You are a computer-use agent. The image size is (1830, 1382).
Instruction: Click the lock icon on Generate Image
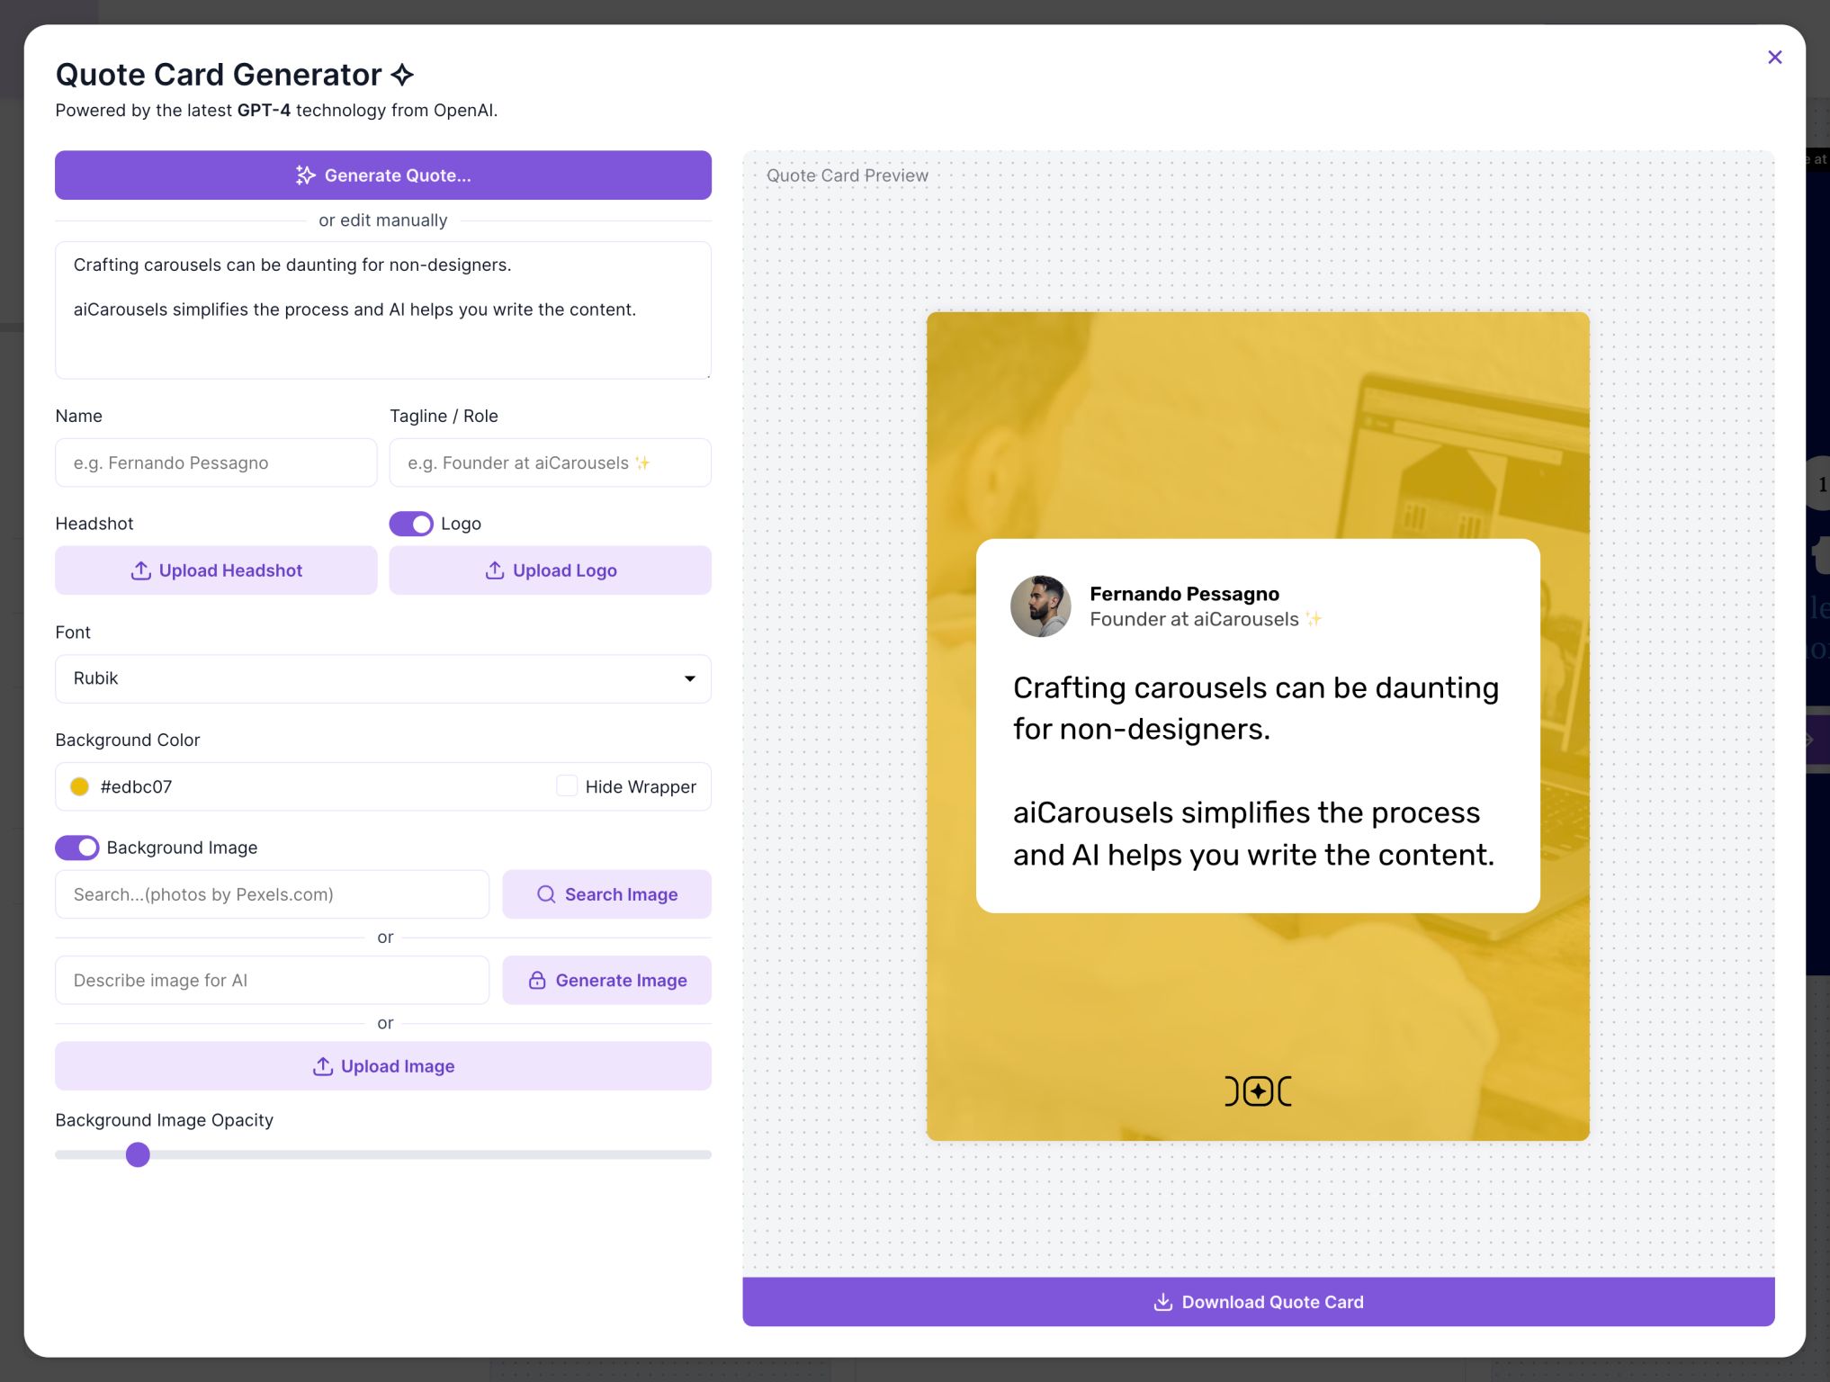537,980
